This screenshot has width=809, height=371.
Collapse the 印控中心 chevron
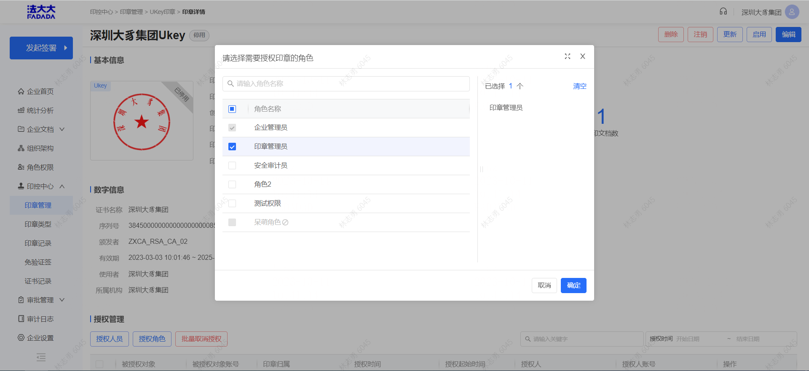pyautogui.click(x=62, y=186)
